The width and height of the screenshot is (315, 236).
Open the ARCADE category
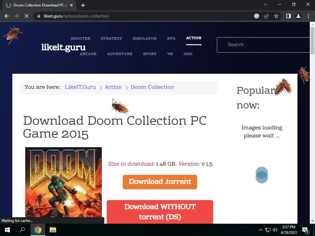coord(88,54)
